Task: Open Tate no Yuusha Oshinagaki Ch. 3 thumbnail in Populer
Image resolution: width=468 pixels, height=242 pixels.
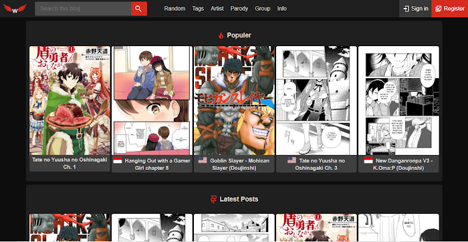Action: coord(316,100)
